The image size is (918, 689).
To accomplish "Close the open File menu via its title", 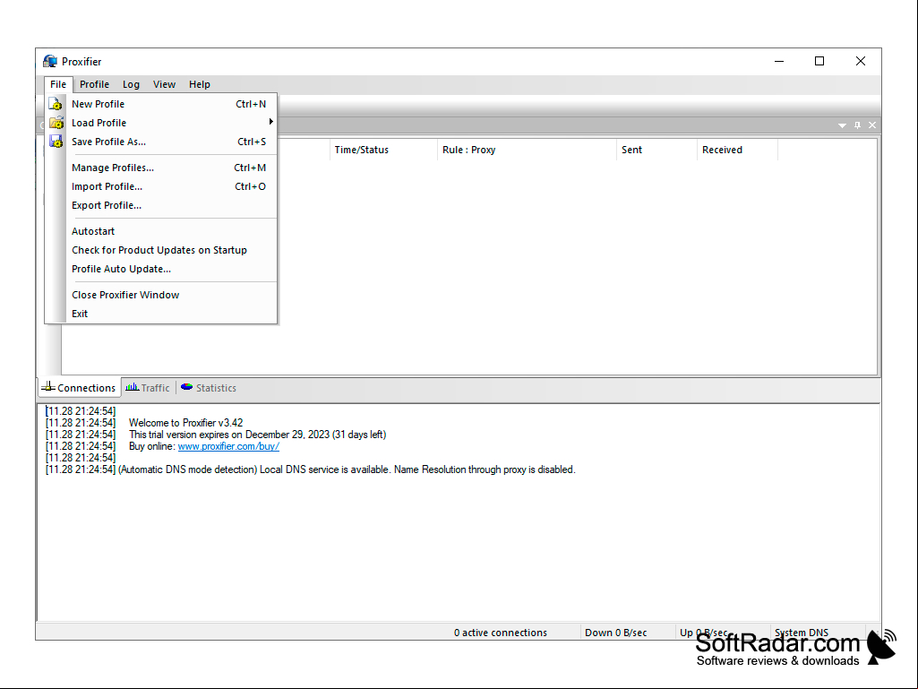I will click(58, 84).
